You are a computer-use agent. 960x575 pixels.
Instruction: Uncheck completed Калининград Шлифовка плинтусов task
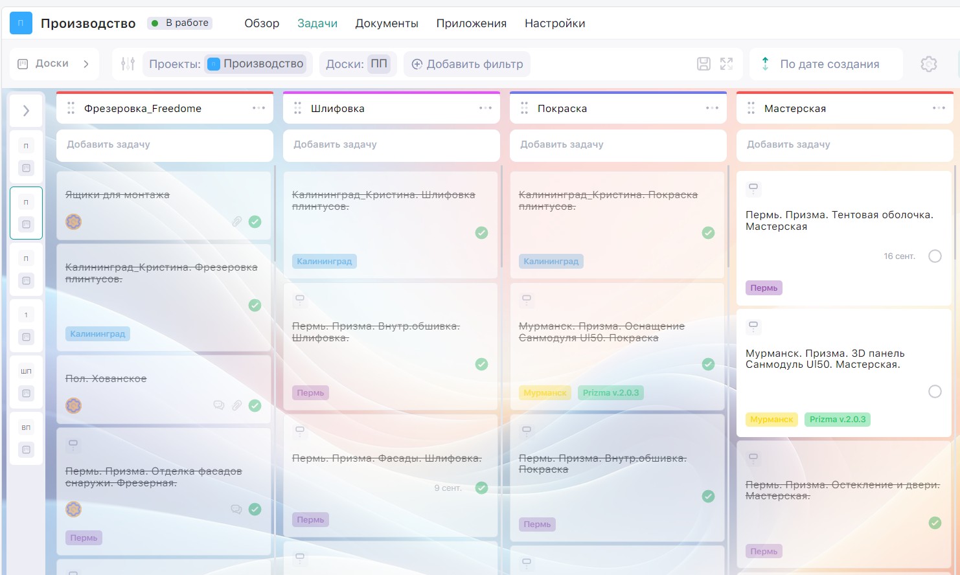point(481,232)
